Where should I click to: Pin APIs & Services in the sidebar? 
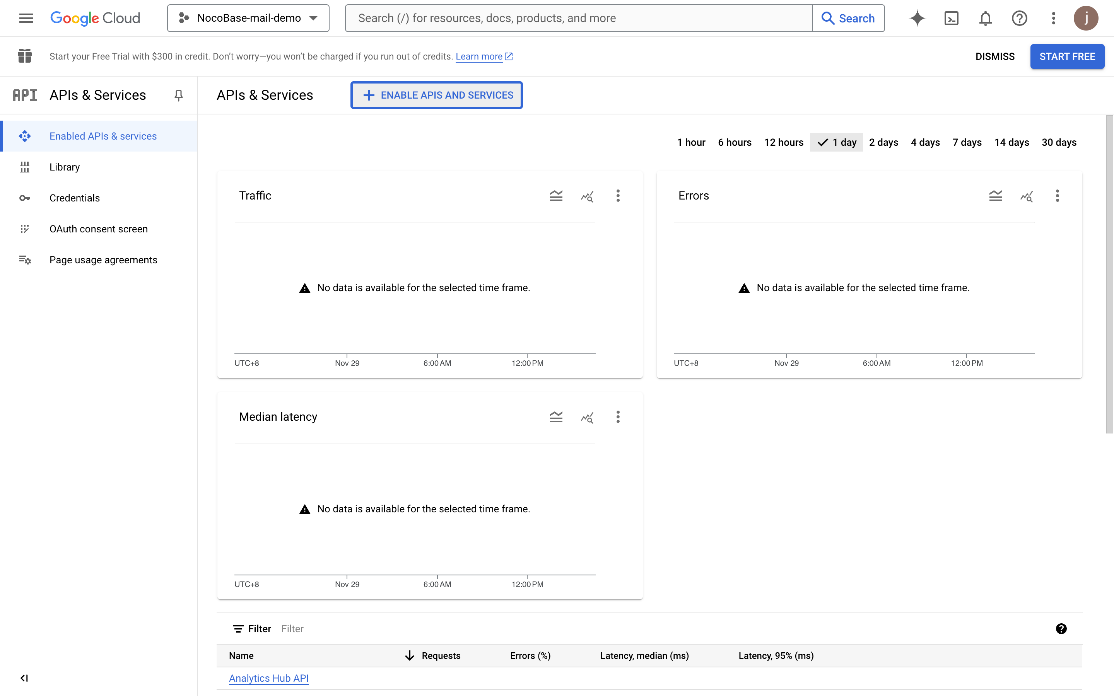(x=179, y=95)
